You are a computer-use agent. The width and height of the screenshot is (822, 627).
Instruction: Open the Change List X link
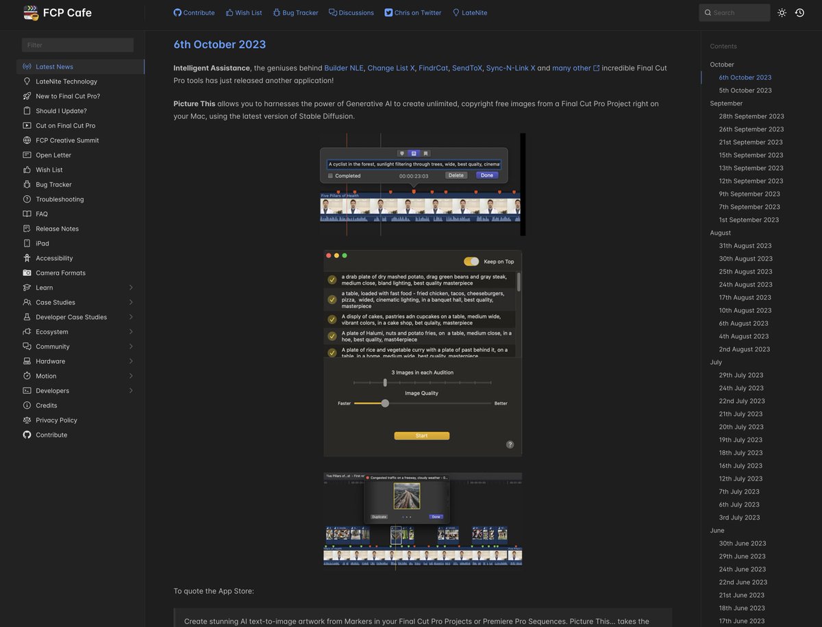coord(391,68)
